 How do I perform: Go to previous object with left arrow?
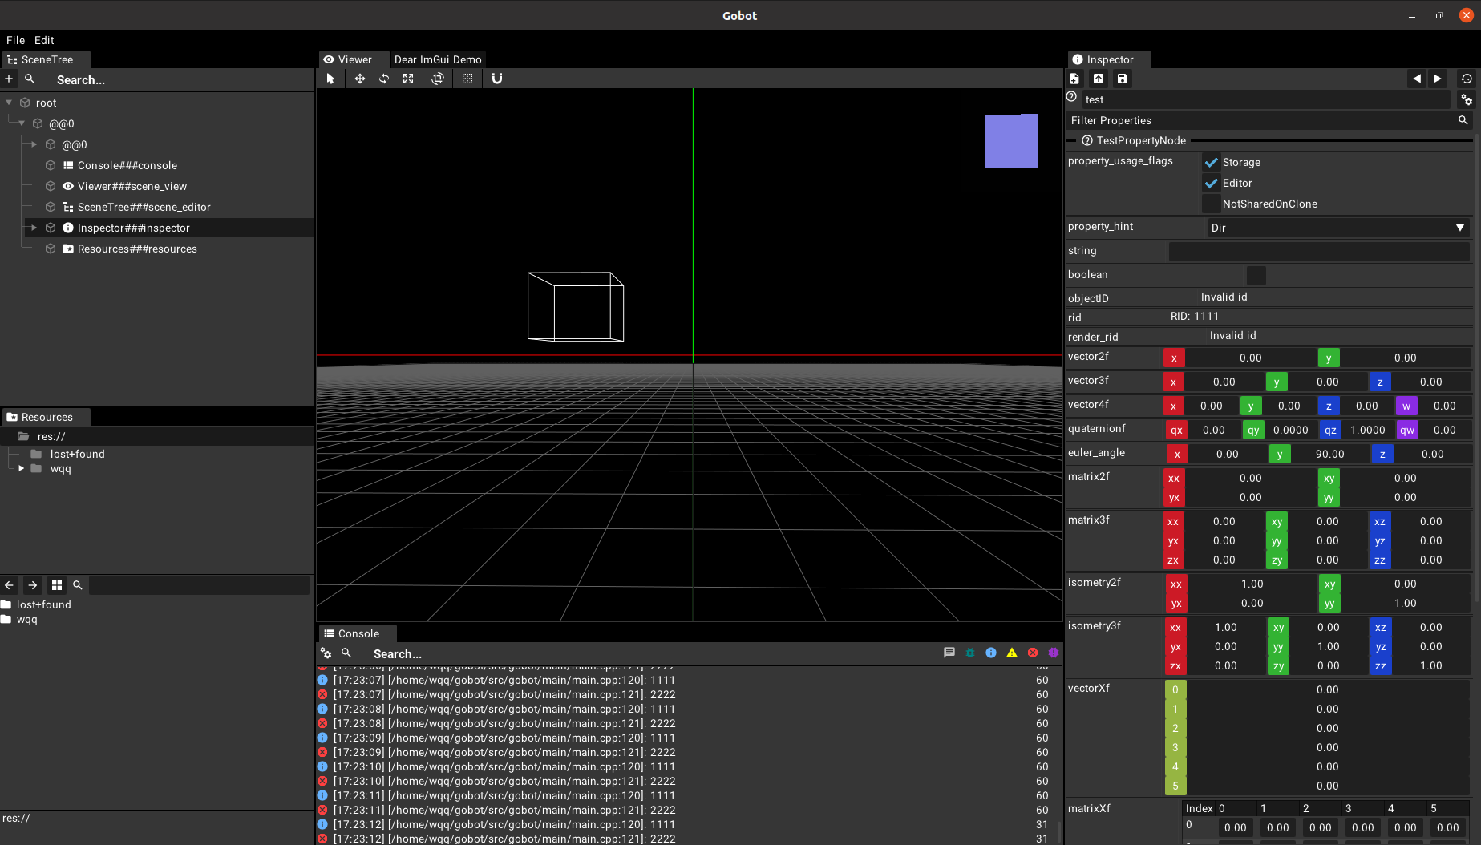[x=1417, y=79]
